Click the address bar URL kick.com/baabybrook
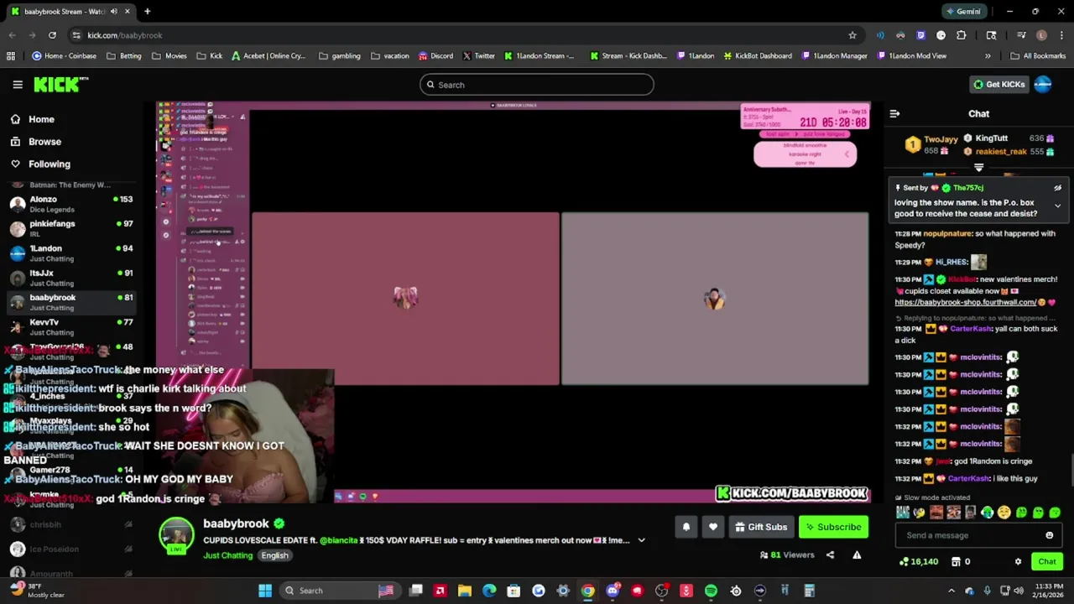Viewport: 1074px width, 604px height. [x=124, y=35]
